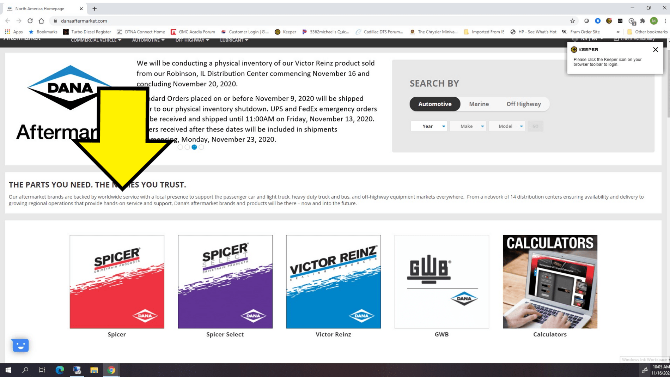Open HP See What's Hot bookmark
The height and width of the screenshot is (377, 670).
pyautogui.click(x=533, y=32)
